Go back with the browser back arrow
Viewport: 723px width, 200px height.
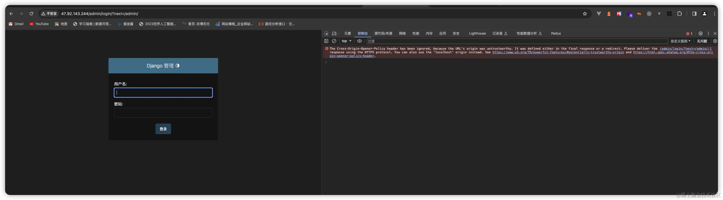pos(11,14)
